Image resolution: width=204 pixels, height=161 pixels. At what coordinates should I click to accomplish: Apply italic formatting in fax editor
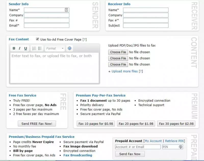coord(20,48)
